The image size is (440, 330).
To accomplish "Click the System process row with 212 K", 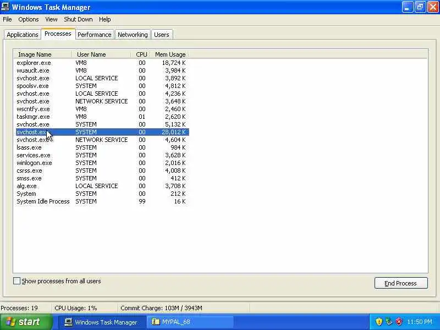I will [102, 194].
